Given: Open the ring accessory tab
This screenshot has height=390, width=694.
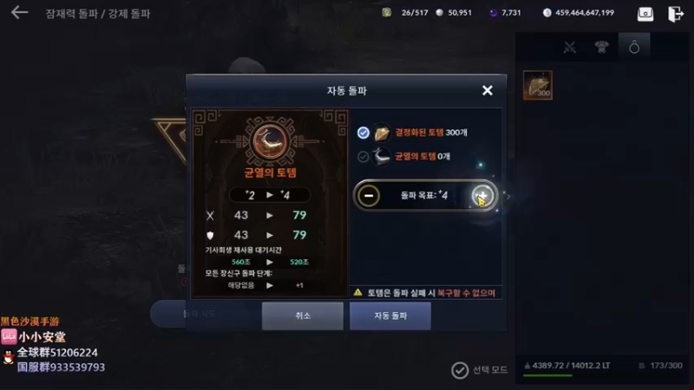Looking at the screenshot, I should (x=634, y=47).
